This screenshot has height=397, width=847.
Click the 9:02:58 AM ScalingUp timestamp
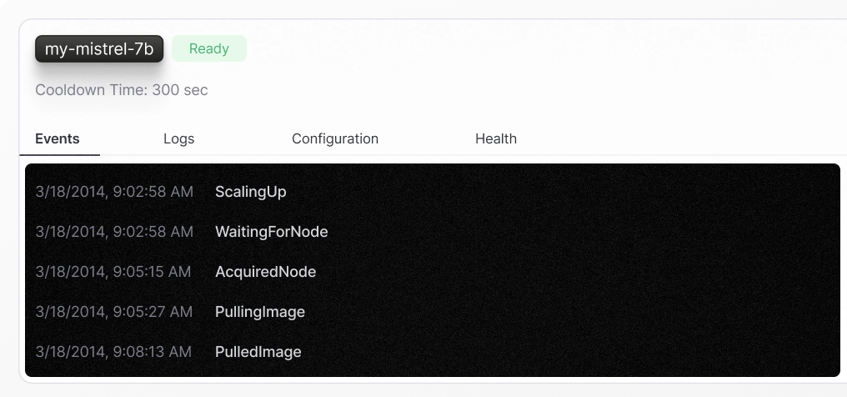click(x=114, y=192)
